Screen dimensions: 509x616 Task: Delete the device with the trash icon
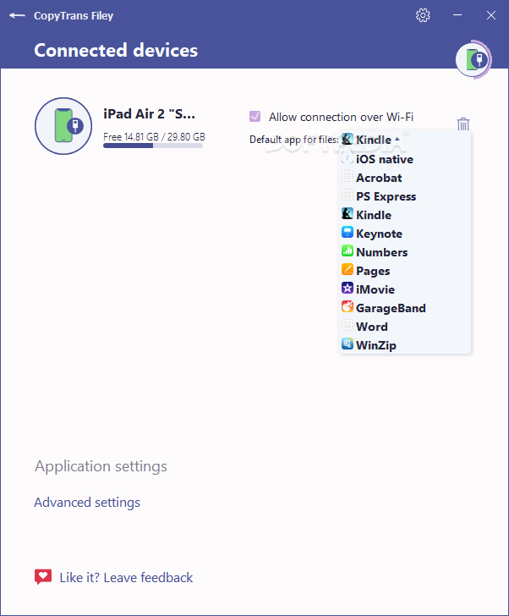point(463,124)
